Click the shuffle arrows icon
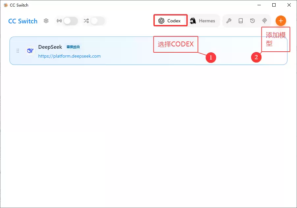This screenshot has height=208, width=297. (86, 21)
